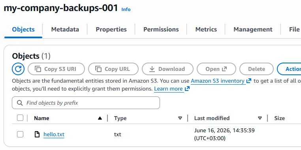Switch to the Management tab

coord(253,30)
